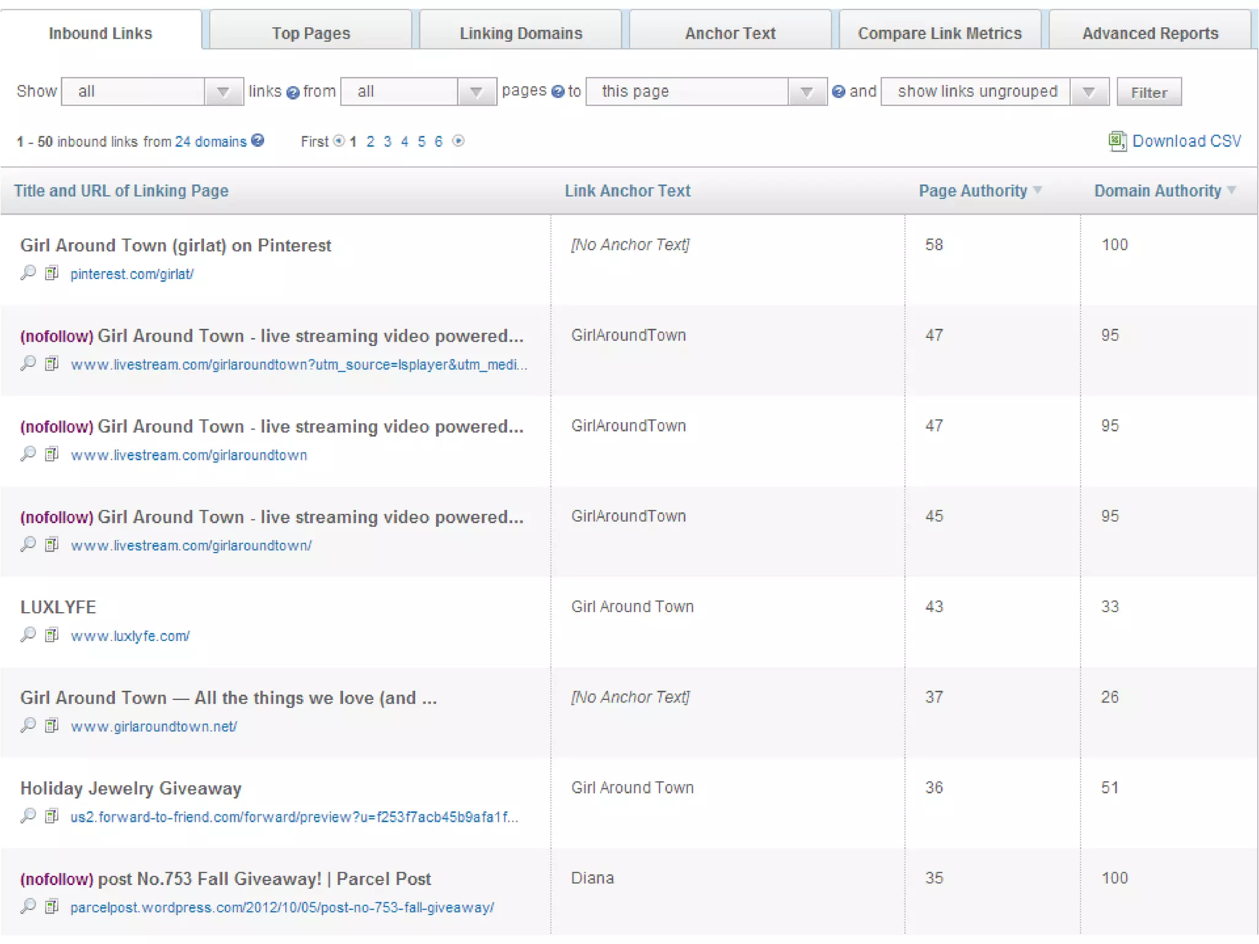This screenshot has height=944, width=1259.
Task: Click the Filter button
Action: pos(1149,92)
